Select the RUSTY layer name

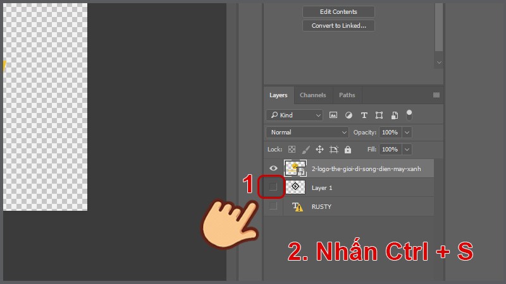(x=321, y=207)
